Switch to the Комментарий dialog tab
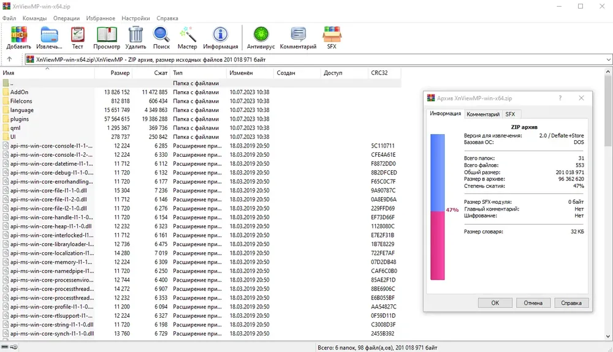The height and width of the screenshot is (352, 613). coord(483,114)
